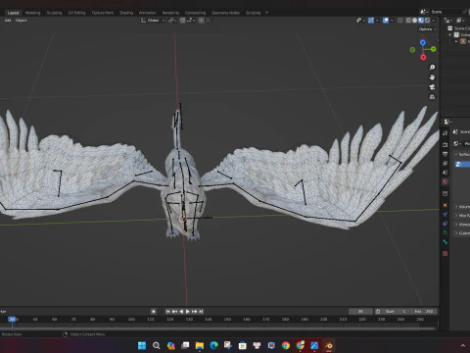
Task: Add a new workspace with plus button
Action: (266, 13)
